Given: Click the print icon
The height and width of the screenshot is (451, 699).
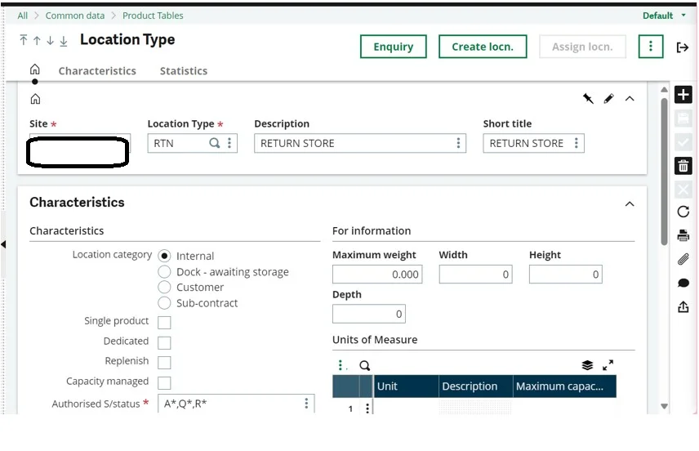Looking at the screenshot, I should (x=683, y=235).
